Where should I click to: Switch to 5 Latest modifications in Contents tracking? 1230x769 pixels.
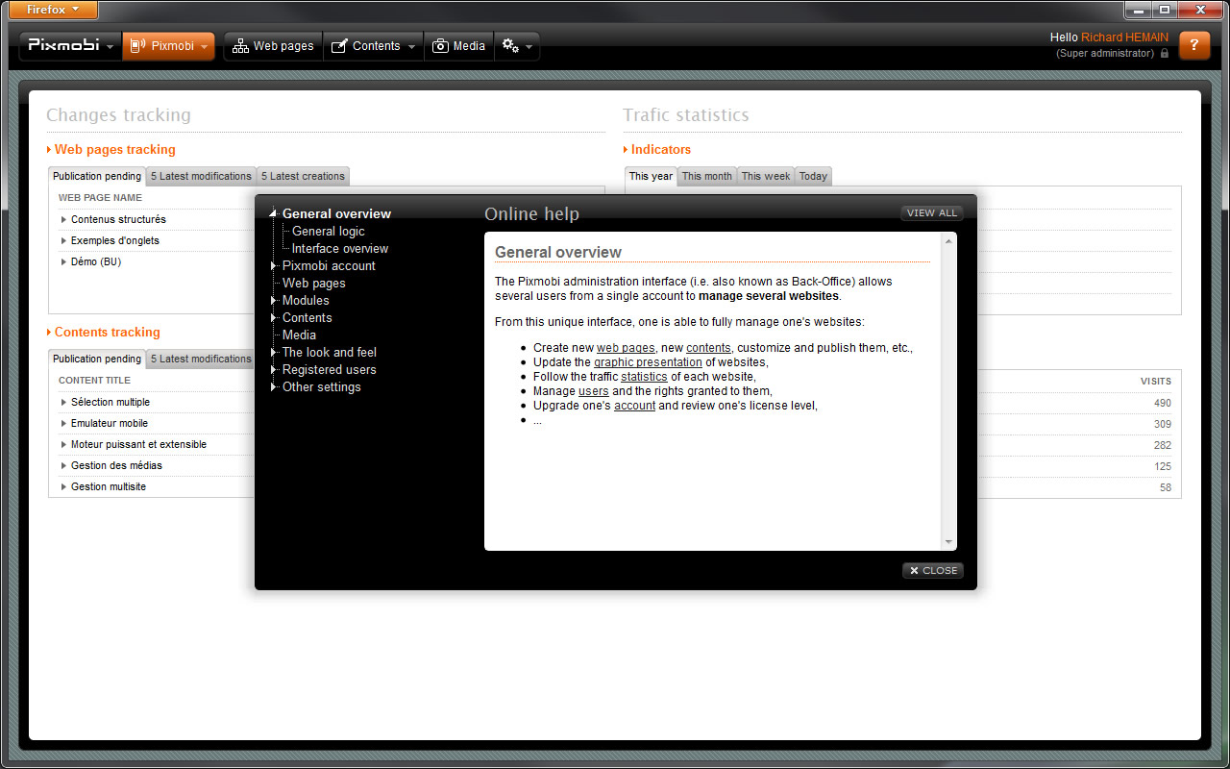(x=201, y=359)
